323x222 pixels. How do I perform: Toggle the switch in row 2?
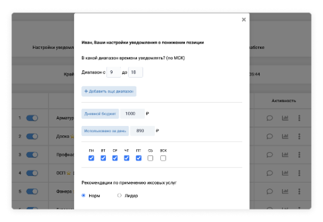[32, 136]
